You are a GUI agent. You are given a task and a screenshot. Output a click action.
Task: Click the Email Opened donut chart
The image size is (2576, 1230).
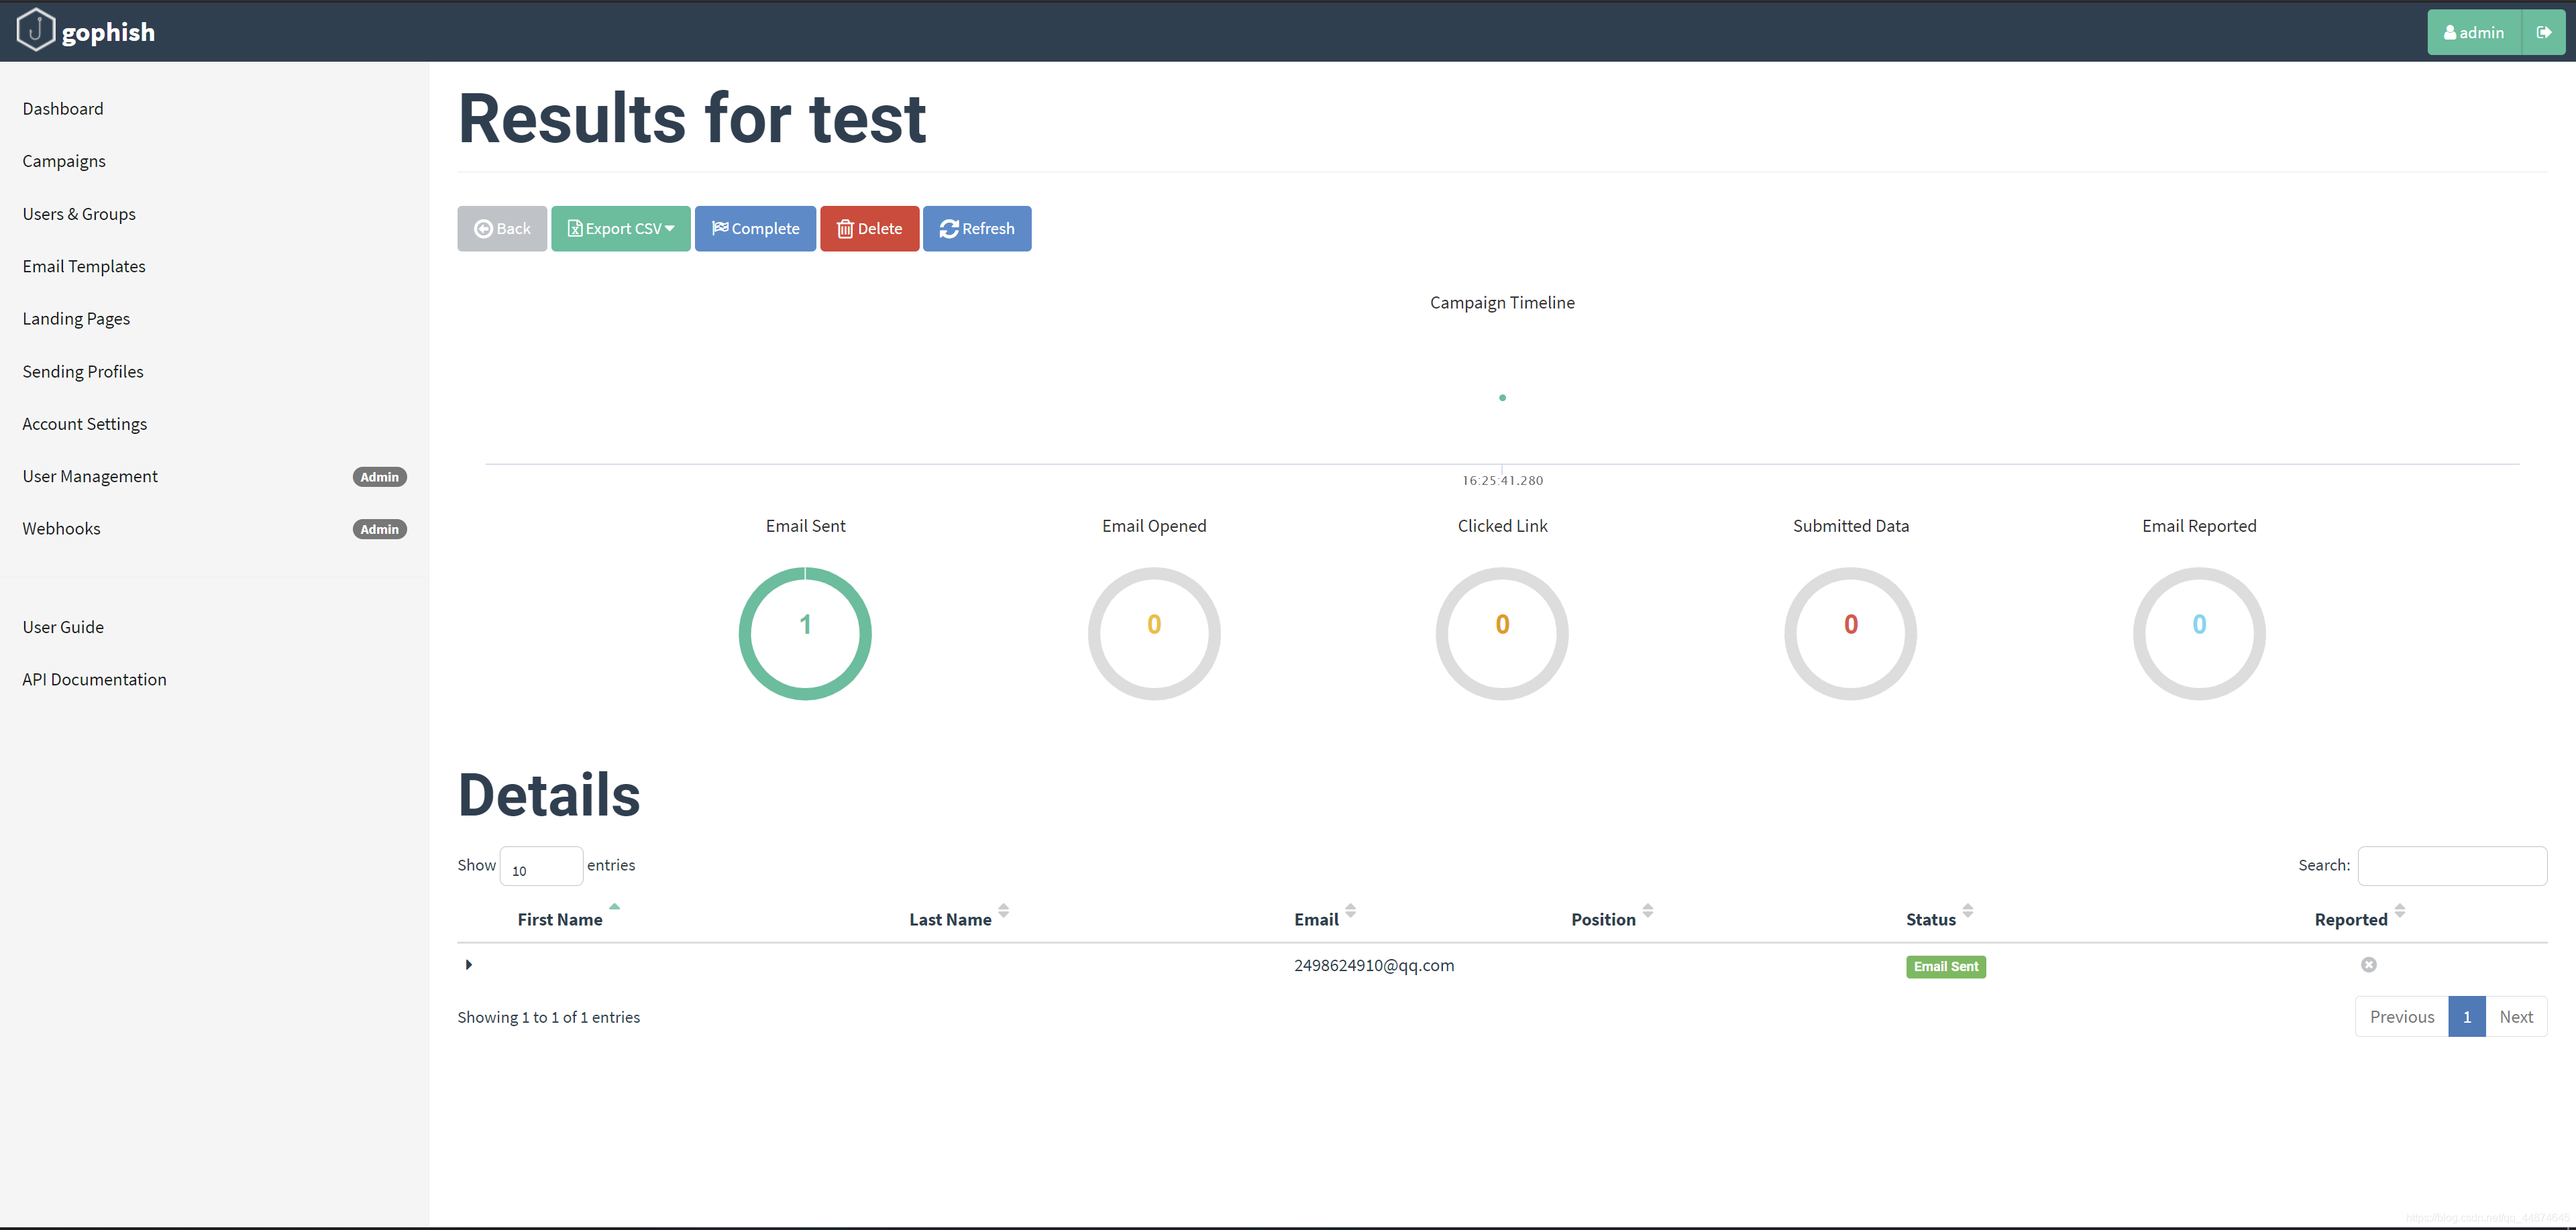click(x=1154, y=634)
